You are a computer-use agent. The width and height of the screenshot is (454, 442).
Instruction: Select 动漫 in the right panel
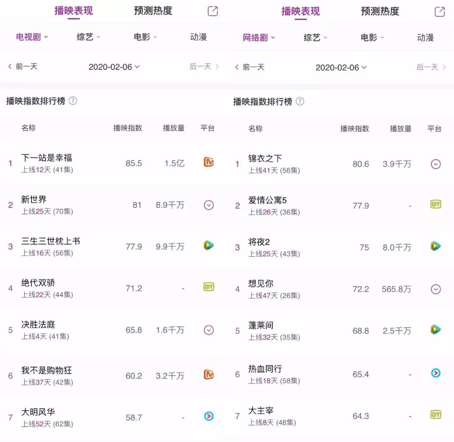point(425,38)
